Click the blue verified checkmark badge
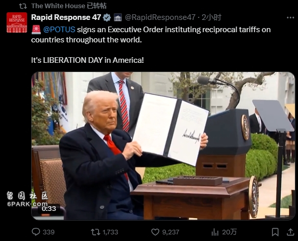298x241 pixels. [x=107, y=17]
